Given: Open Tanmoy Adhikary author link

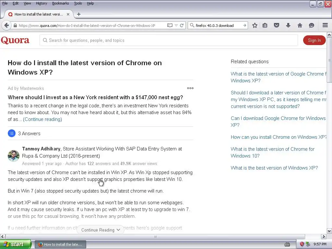Looking at the screenshot, I should tap(41, 149).
